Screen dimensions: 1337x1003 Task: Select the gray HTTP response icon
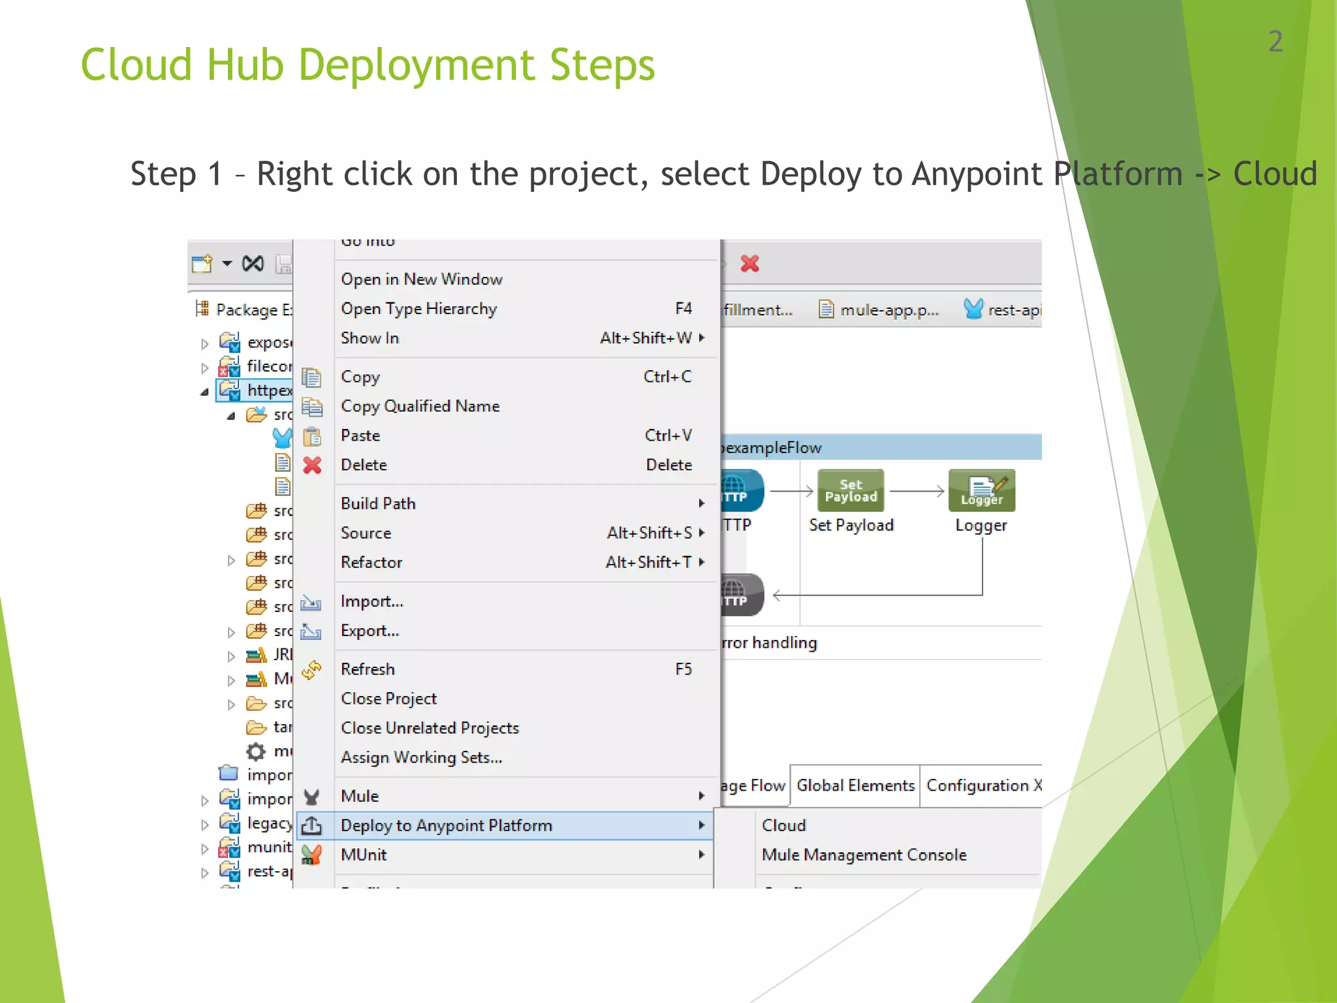[x=742, y=595]
